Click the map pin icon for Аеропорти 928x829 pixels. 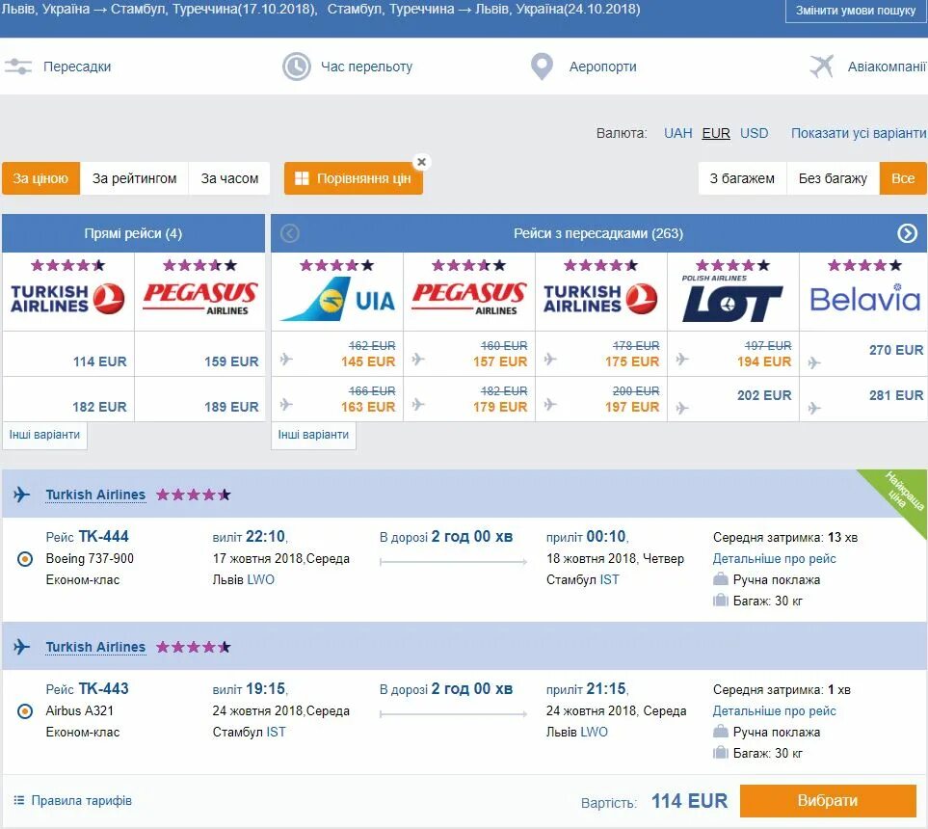(542, 67)
